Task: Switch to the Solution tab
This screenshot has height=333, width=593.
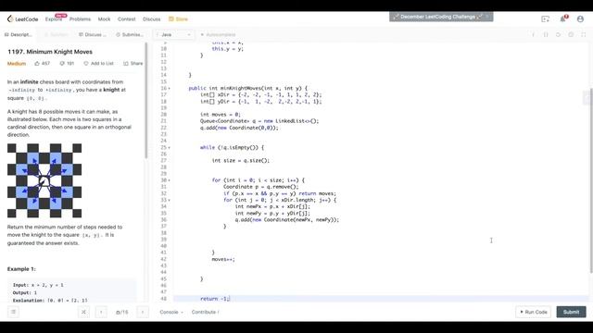Action: pyautogui.click(x=56, y=34)
